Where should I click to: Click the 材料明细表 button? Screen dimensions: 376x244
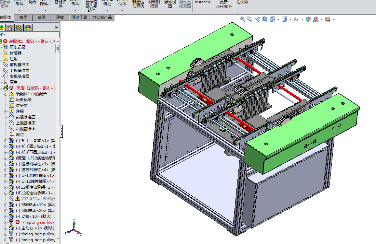pos(154,4)
